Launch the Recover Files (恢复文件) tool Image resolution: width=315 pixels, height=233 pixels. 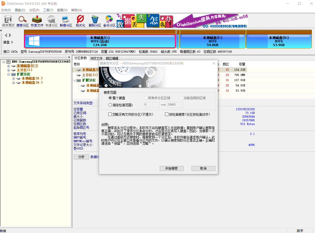click(37, 21)
